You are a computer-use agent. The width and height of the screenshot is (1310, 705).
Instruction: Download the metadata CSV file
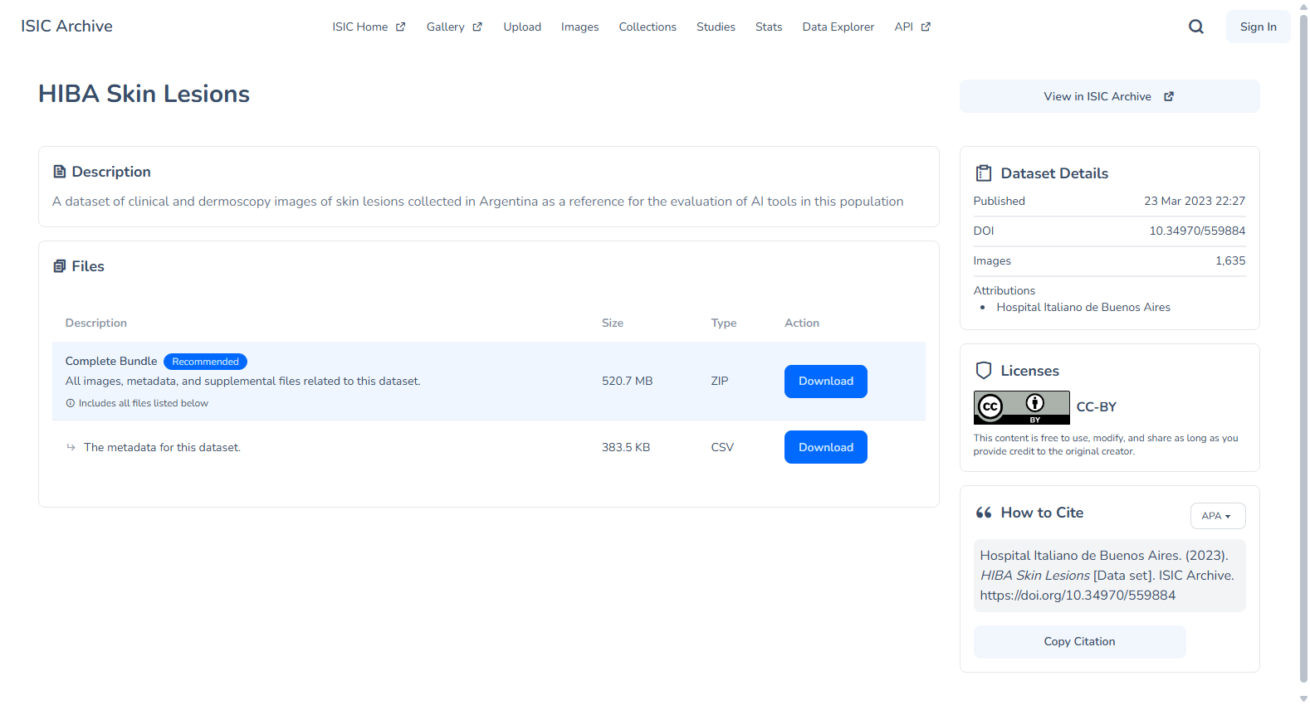pyautogui.click(x=826, y=447)
